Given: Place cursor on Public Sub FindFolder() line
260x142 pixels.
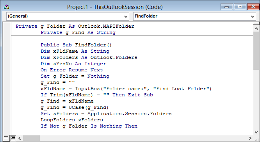Looking at the screenshot, I should (76, 45).
